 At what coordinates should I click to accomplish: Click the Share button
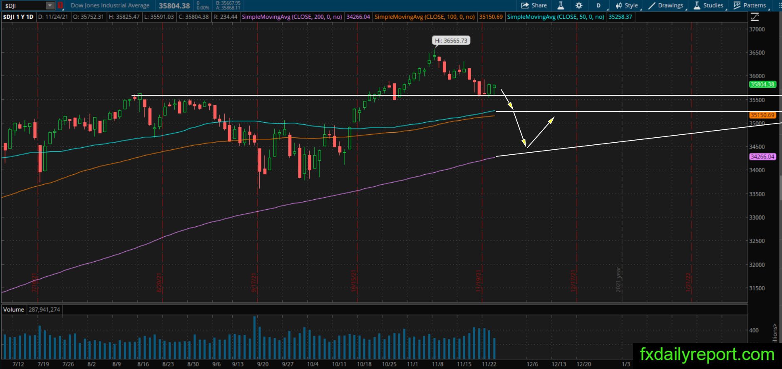(x=534, y=5)
